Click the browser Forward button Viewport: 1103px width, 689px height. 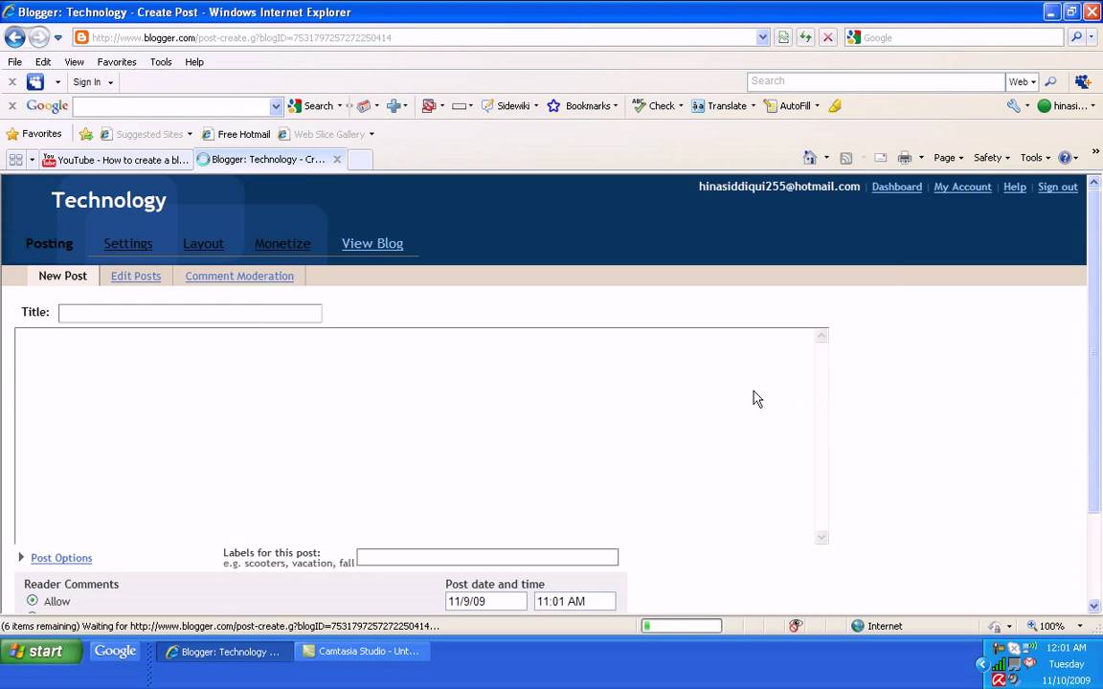[x=38, y=37]
